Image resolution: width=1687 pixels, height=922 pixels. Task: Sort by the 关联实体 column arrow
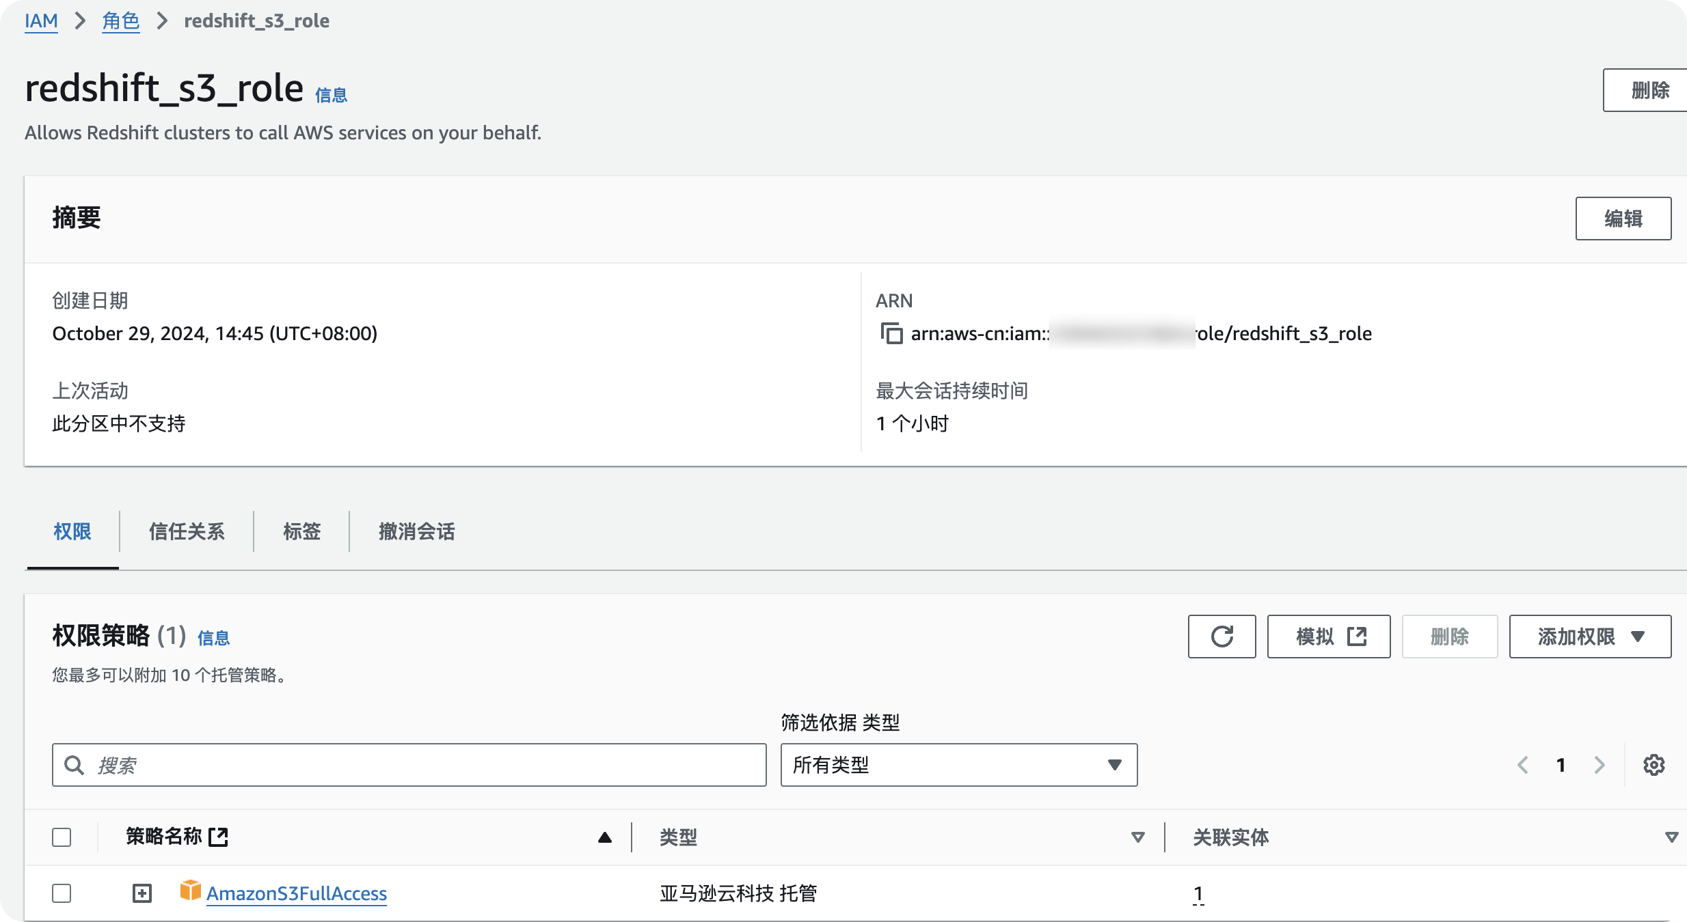click(1672, 837)
